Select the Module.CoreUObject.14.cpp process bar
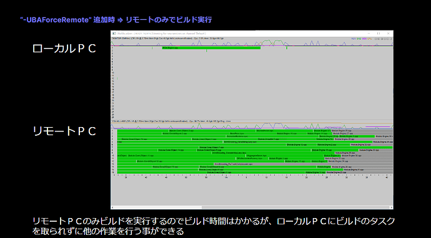This screenshot has width=431, height=238. click(x=177, y=150)
